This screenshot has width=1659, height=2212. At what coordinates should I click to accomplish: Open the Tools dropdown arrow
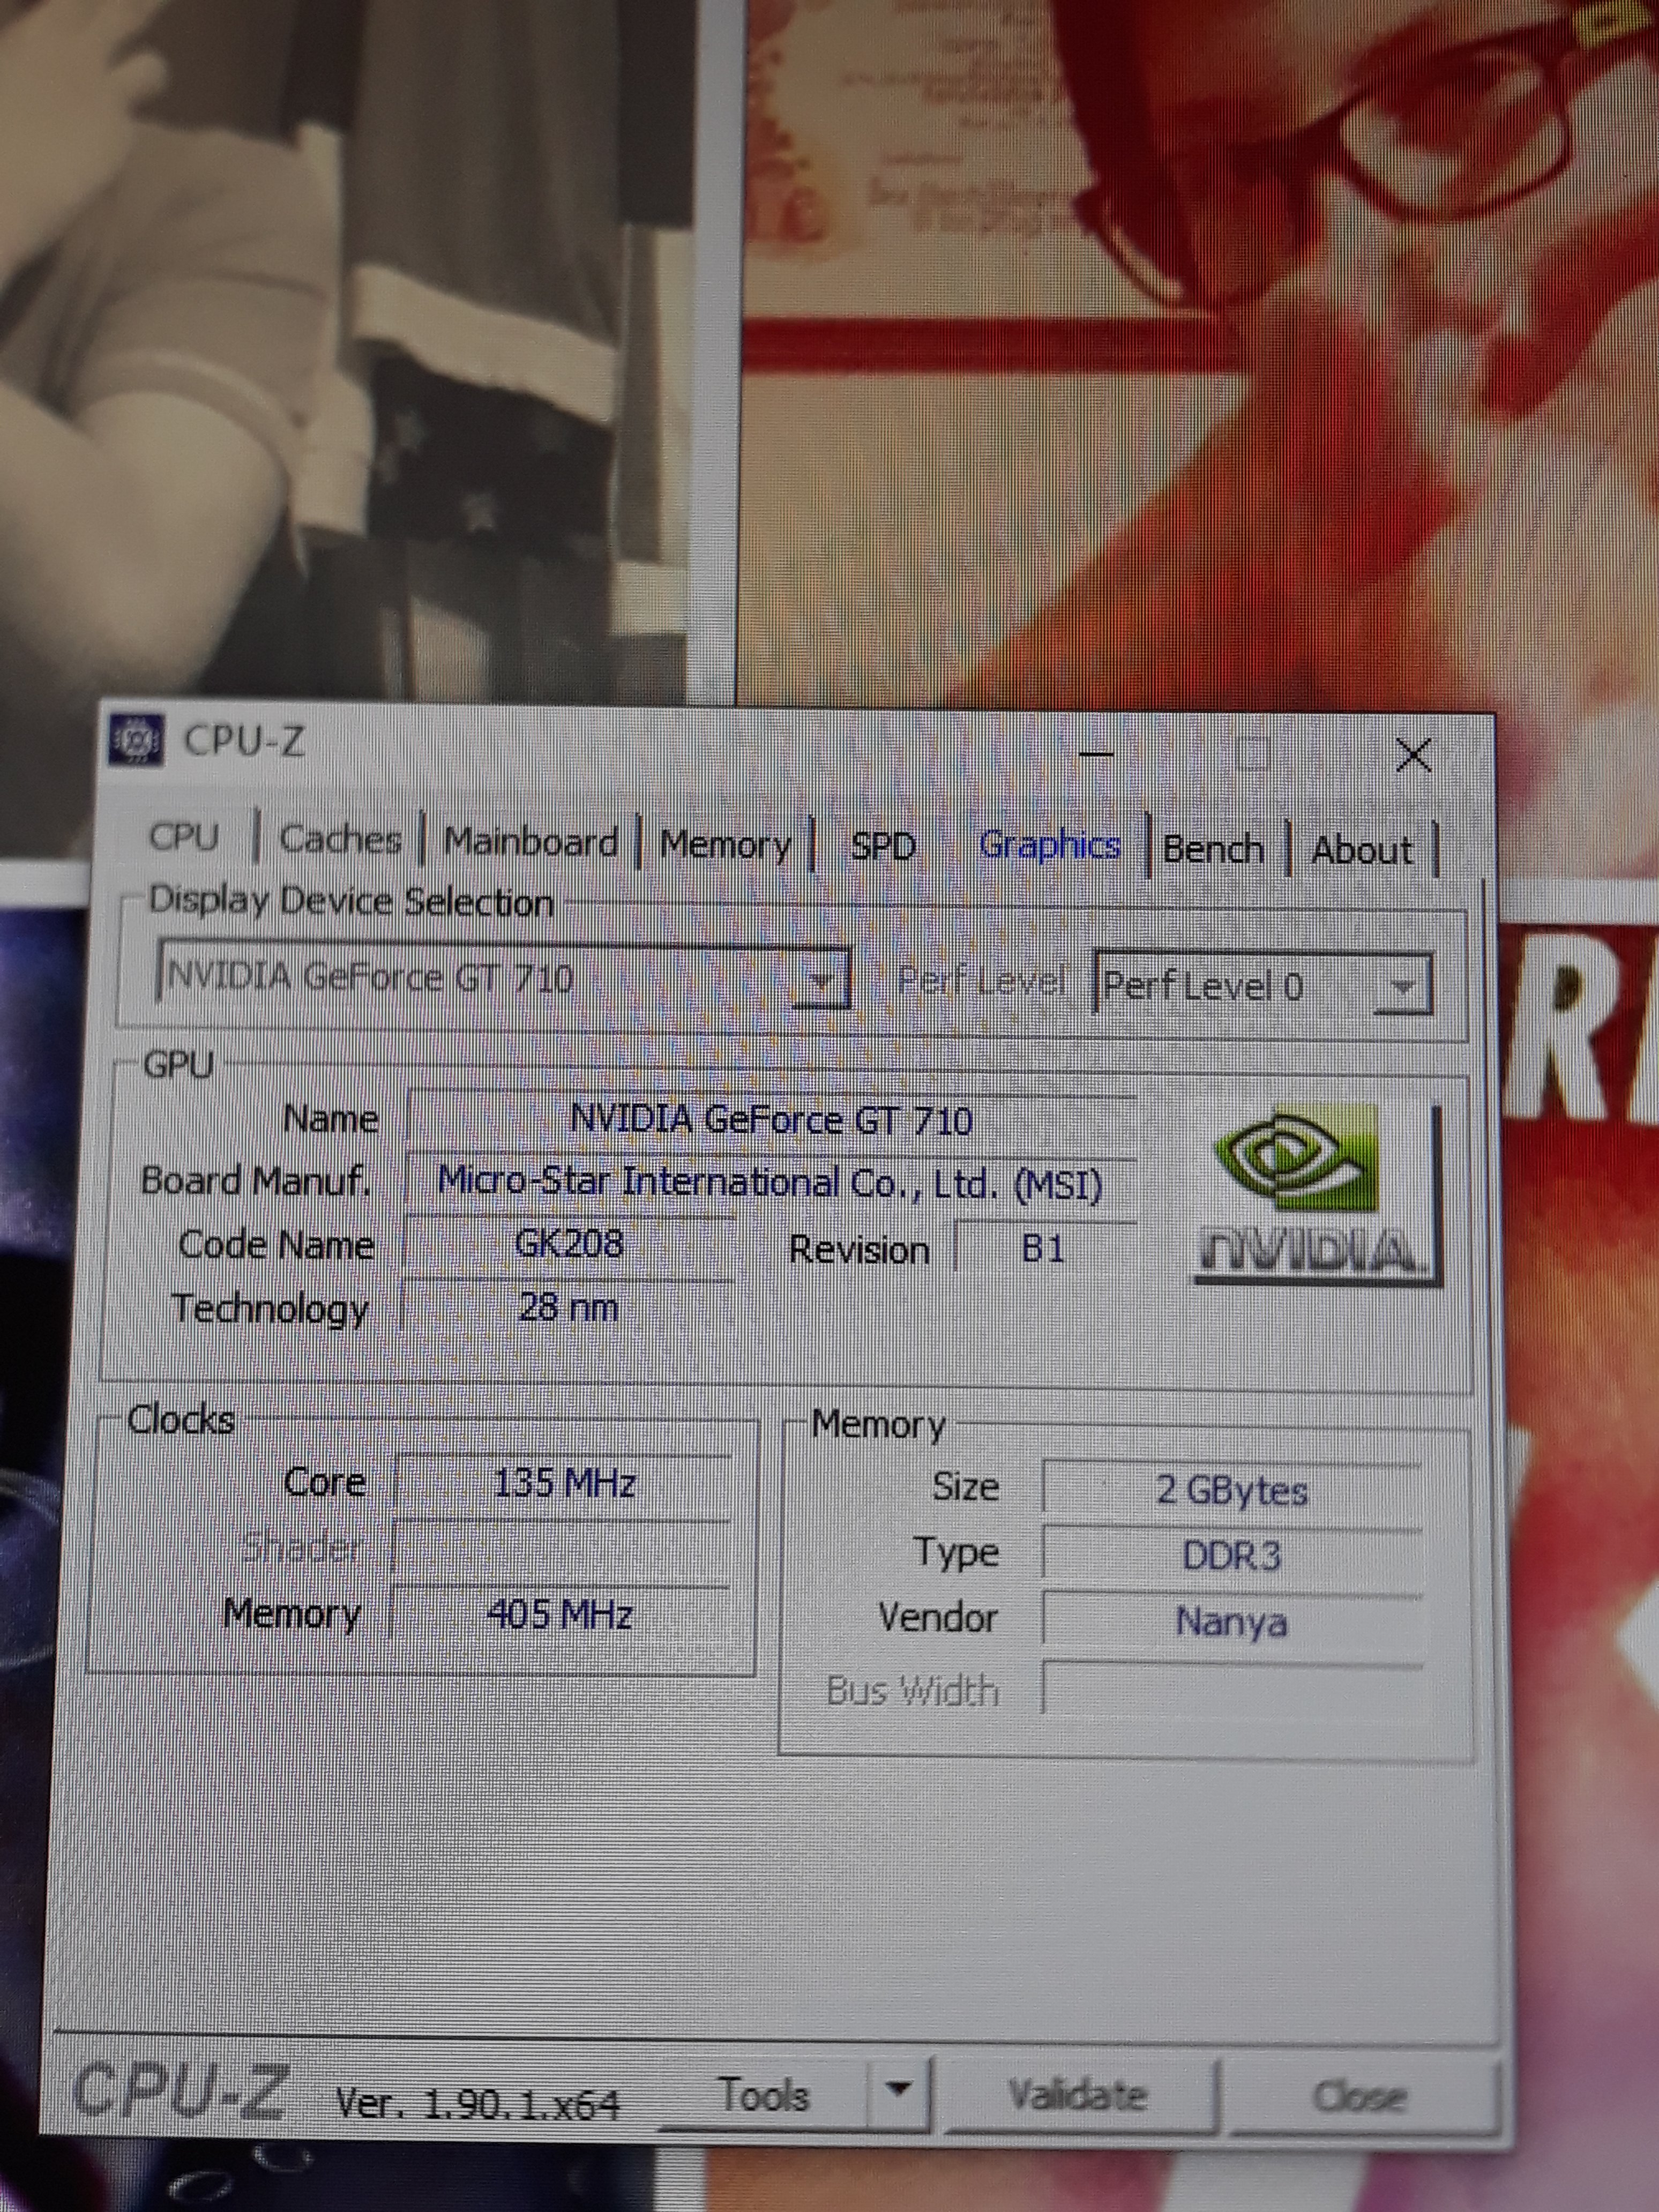click(898, 2089)
